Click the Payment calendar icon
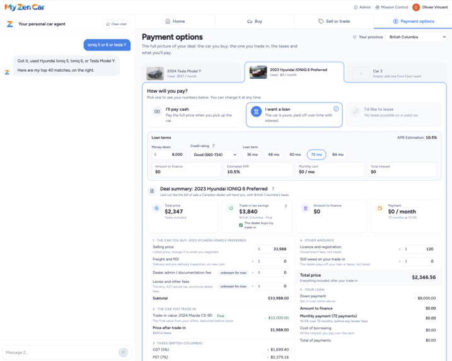The height and width of the screenshot is (361, 452). [380, 208]
